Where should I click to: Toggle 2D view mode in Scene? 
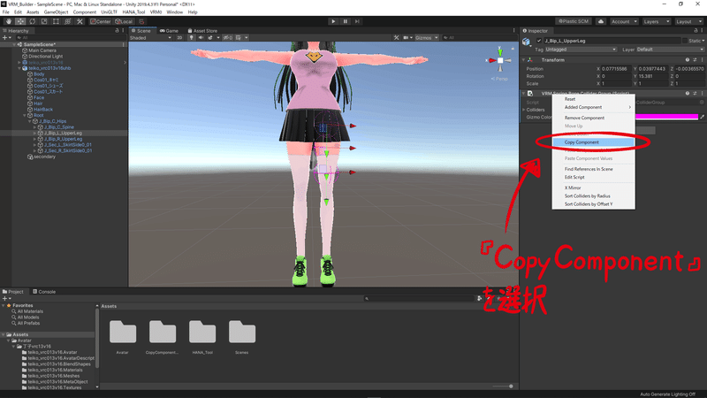tap(179, 38)
